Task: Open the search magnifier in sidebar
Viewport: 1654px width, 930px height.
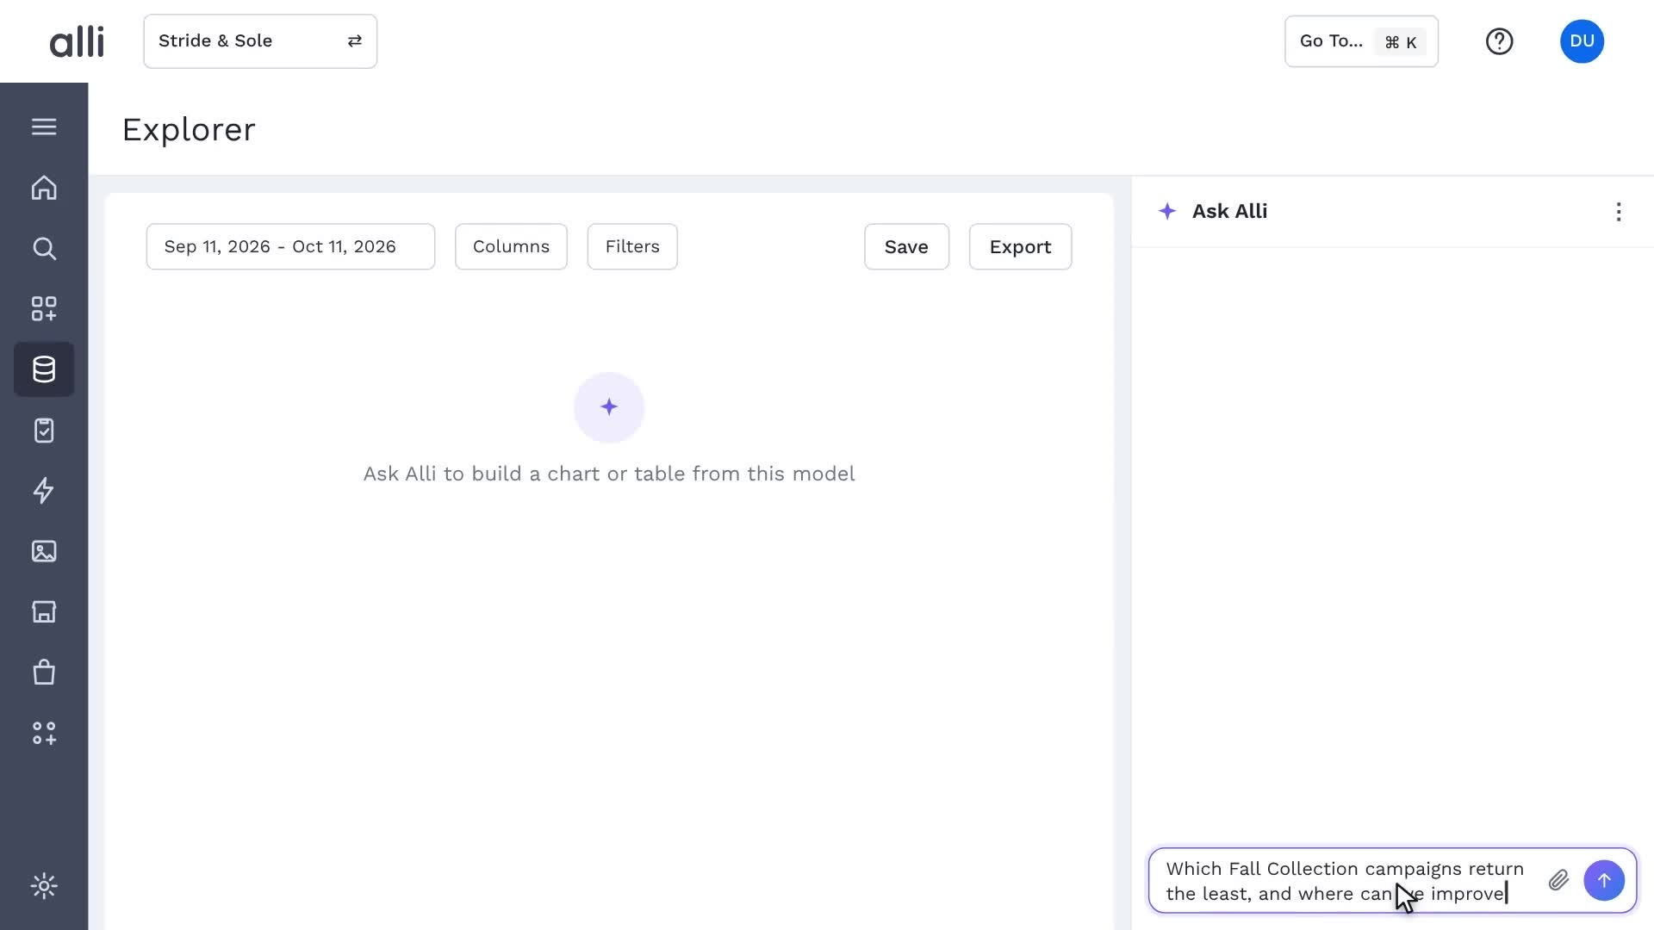Action: [44, 249]
